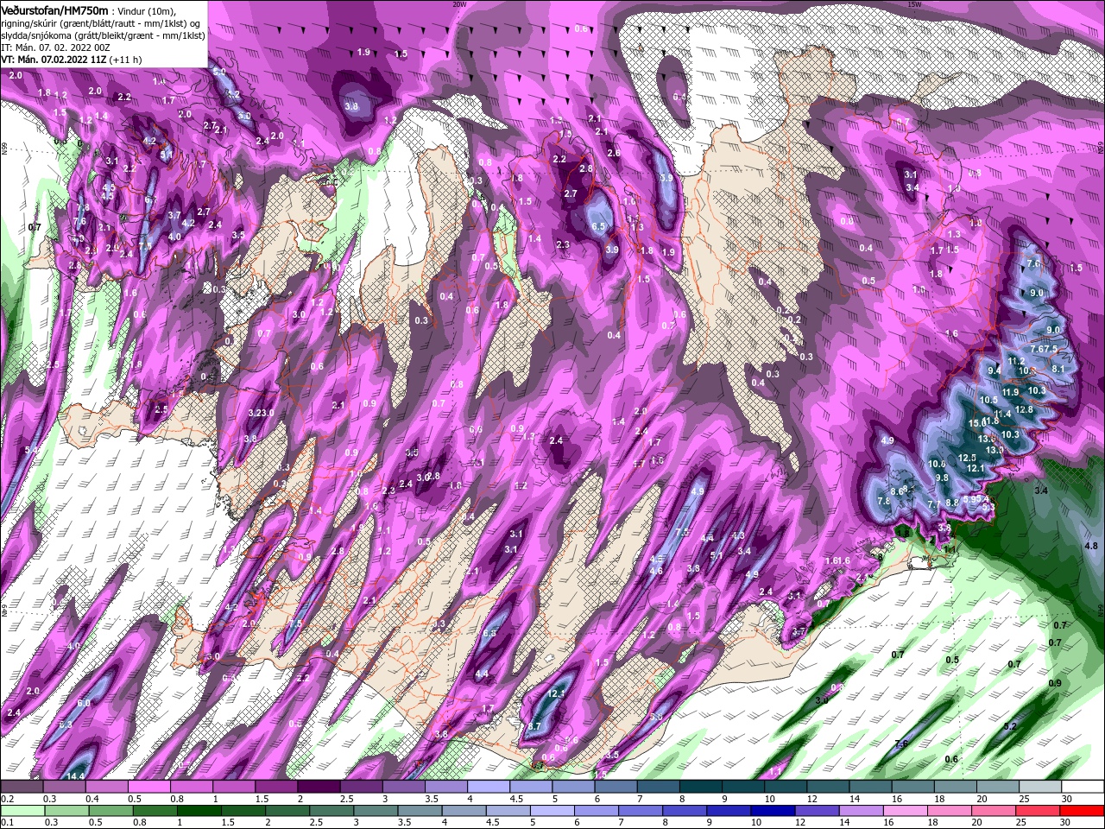Click the 12.8 precipitation value on the map
1105x829 pixels.
coord(1024,409)
